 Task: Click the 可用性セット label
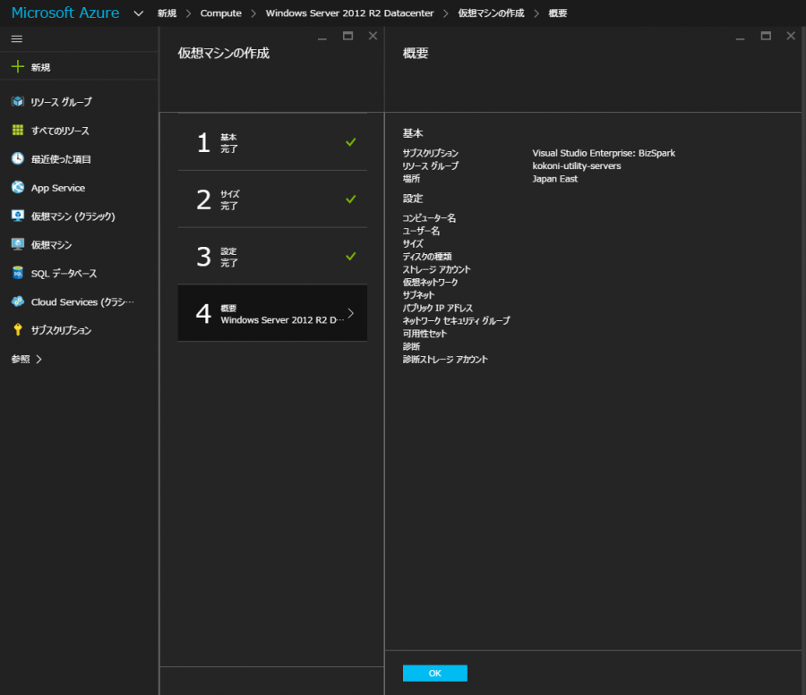(425, 334)
